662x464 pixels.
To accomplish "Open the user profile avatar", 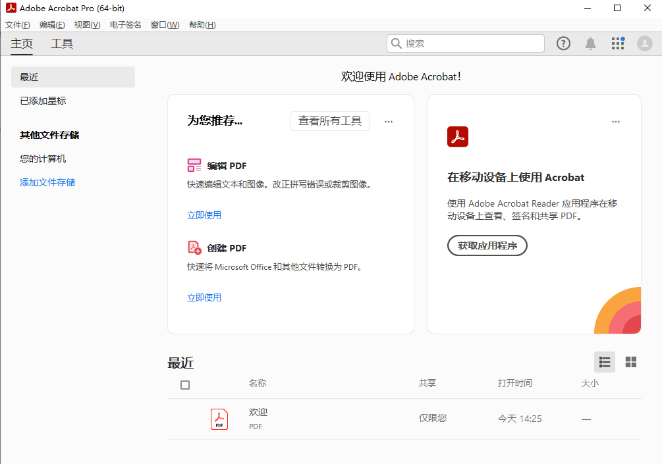I will pyautogui.click(x=645, y=43).
